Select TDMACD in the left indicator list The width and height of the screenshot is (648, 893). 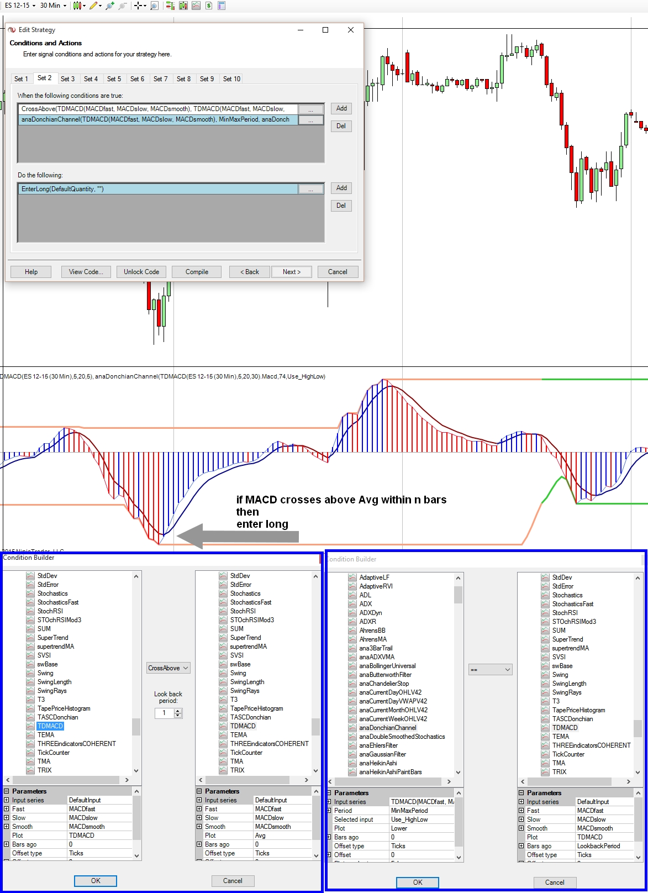click(x=50, y=726)
